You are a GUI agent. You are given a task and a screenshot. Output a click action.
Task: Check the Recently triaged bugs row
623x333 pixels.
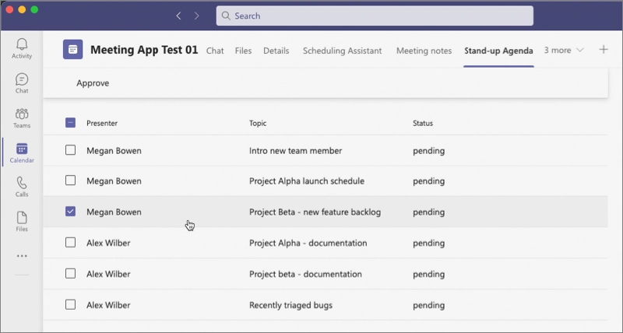[x=70, y=305]
